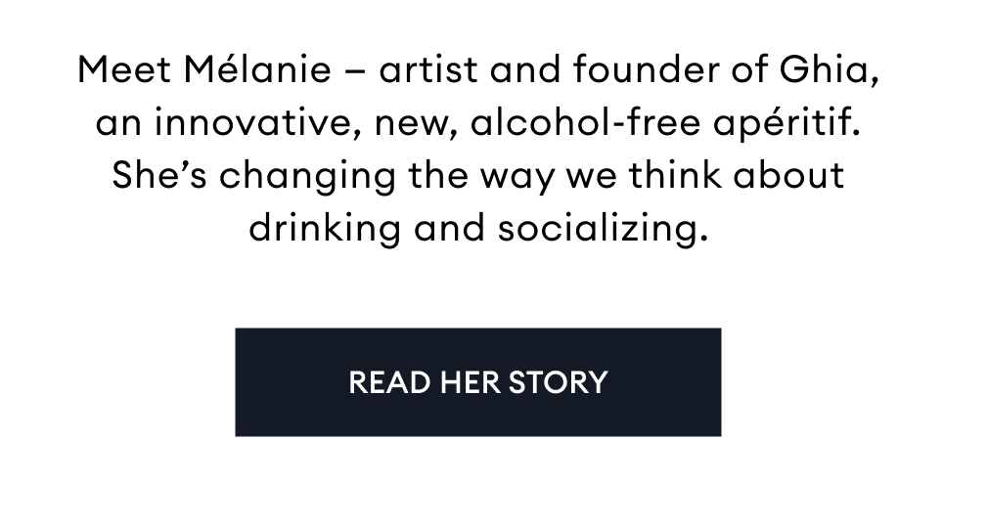This screenshot has width=988, height=527.
Task: Click the word "innovative" in the second line
Action: click(x=256, y=124)
